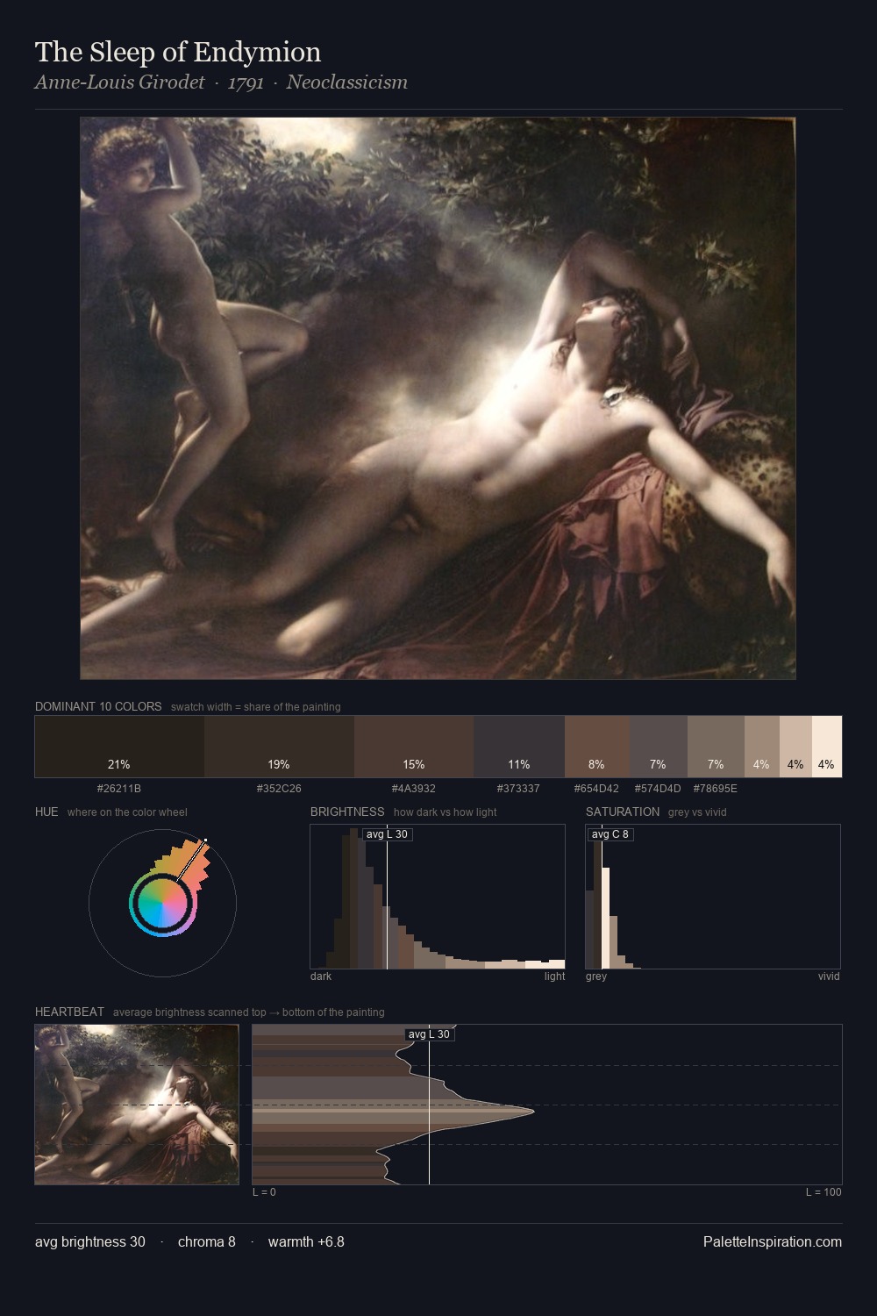
Task: Select the 7% swatch labeled #78695E
Action: tap(716, 747)
